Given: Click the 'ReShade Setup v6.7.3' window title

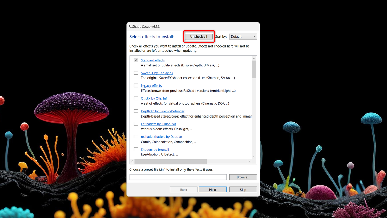Looking at the screenshot, I should 144,27.
